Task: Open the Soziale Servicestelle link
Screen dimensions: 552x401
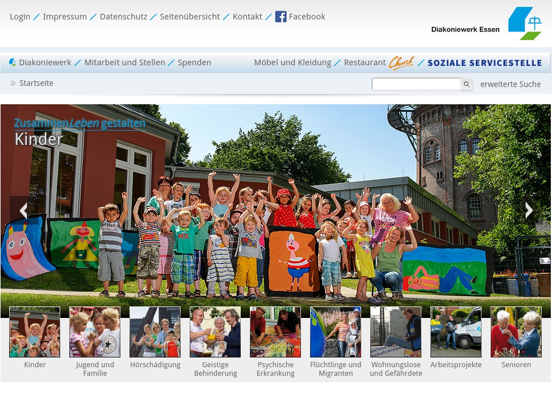Action: 484,63
